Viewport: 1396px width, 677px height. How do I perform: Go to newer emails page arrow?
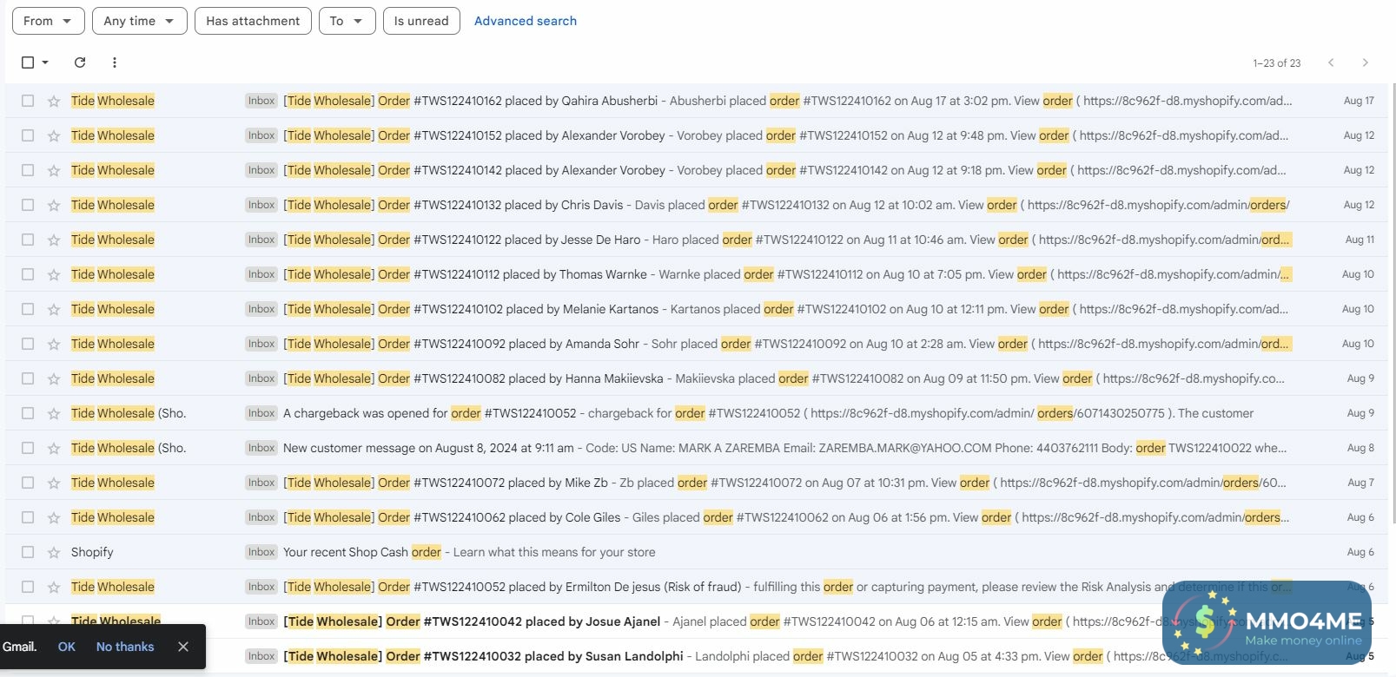coord(1331,62)
